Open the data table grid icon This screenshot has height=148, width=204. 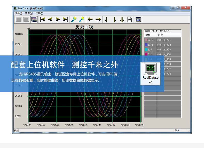pyautogui.click(x=138, y=19)
